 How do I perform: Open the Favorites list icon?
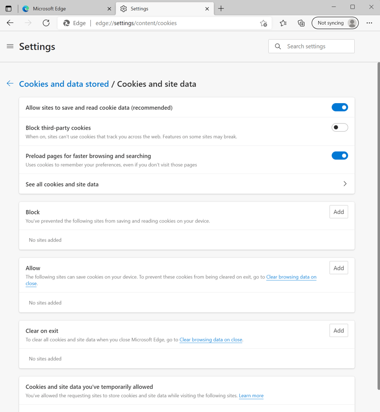[x=283, y=23]
